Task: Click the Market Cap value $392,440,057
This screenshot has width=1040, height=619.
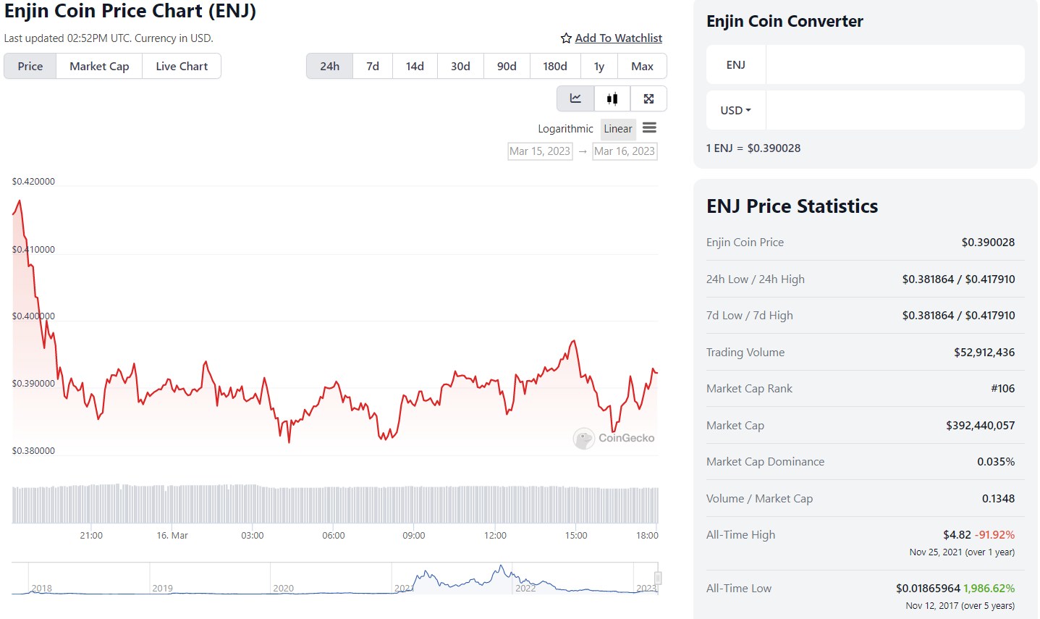Action: click(x=981, y=426)
